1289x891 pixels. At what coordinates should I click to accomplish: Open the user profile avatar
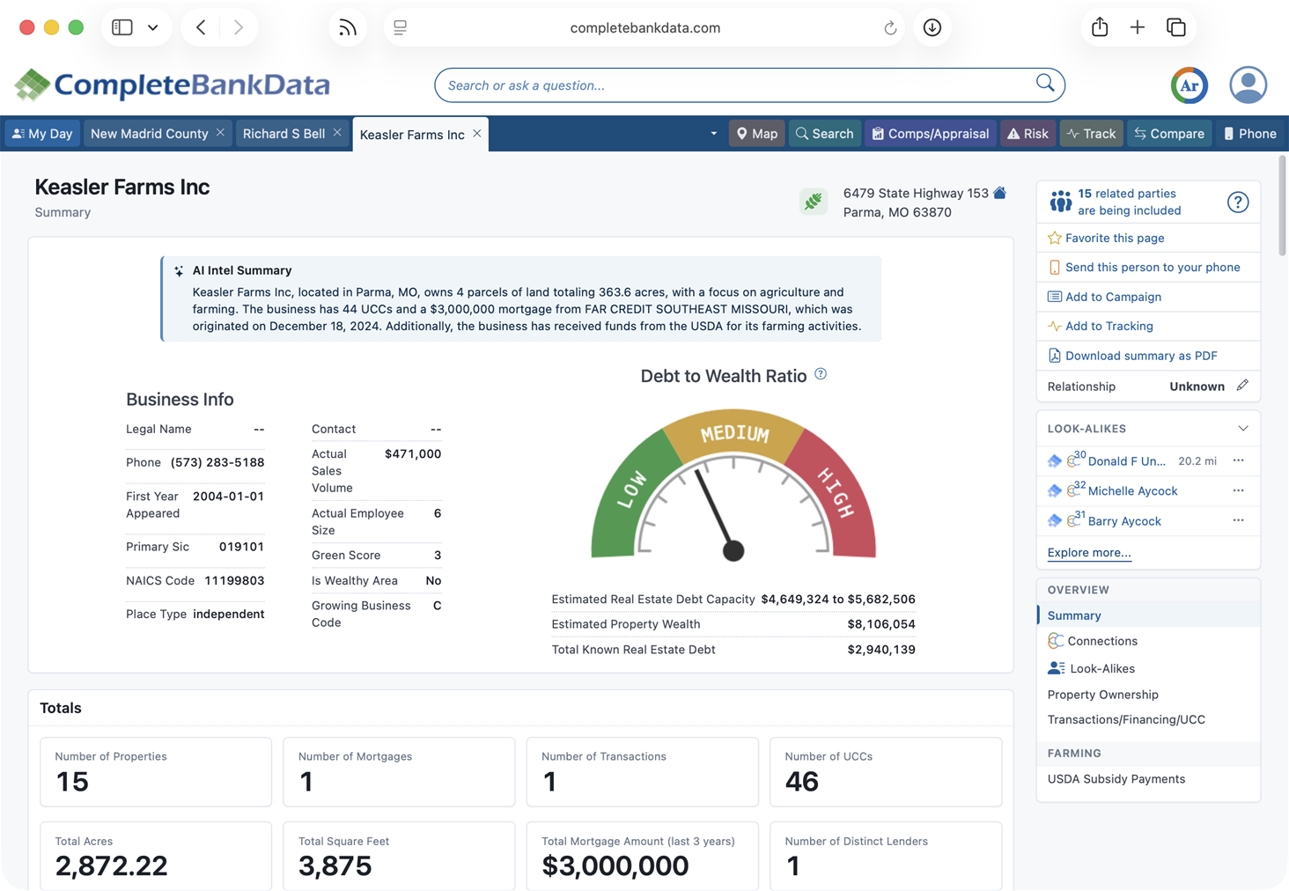coord(1248,85)
